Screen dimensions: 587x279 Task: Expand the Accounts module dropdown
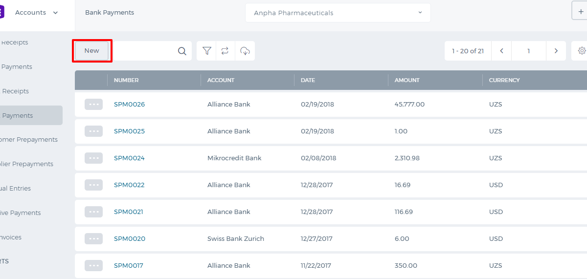(37, 13)
